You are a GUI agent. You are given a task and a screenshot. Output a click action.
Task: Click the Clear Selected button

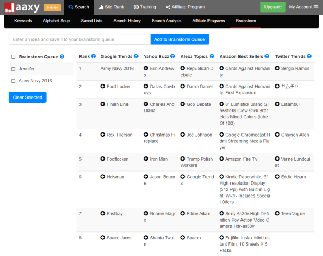(27, 97)
